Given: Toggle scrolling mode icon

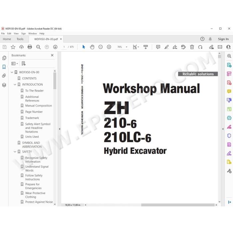Looking at the screenshot, I should [x=146, y=47].
